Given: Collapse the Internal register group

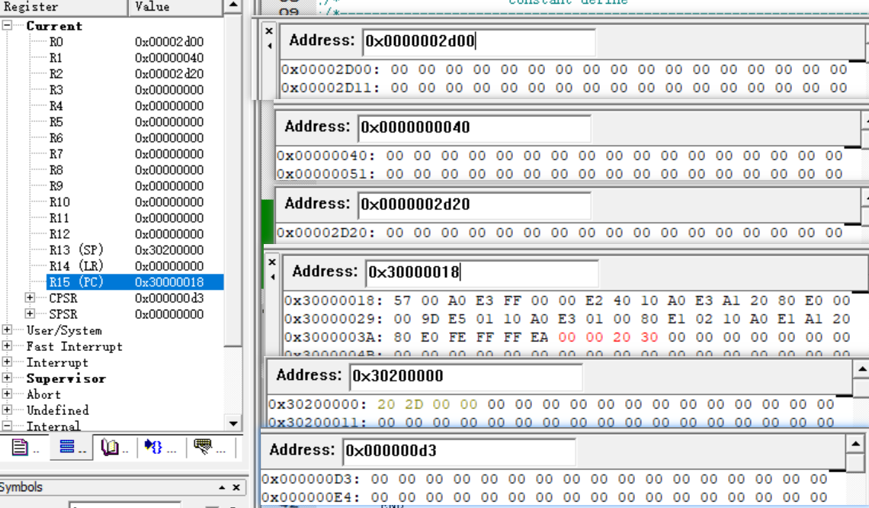Looking at the screenshot, I should (x=7, y=426).
